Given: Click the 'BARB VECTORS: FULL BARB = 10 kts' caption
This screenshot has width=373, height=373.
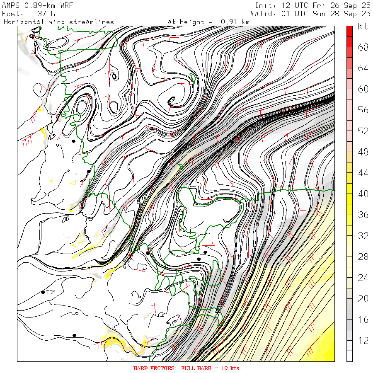Looking at the screenshot, I should (186, 368).
